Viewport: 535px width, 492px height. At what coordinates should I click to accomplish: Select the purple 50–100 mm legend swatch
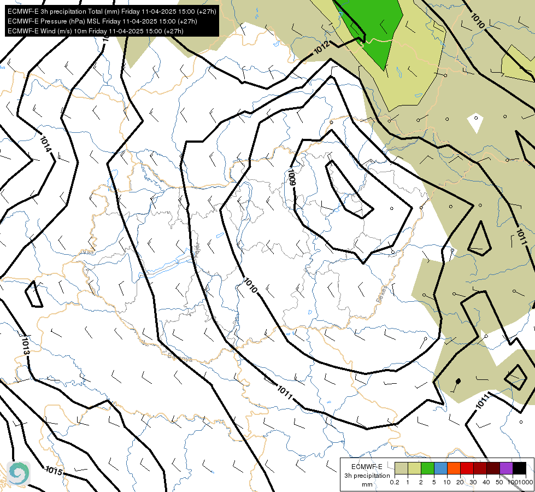pyautogui.click(x=507, y=468)
